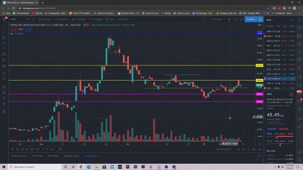Screen dimensions: 303x170
Task: Toggle stay in drawing mode
Action: [4, 93]
